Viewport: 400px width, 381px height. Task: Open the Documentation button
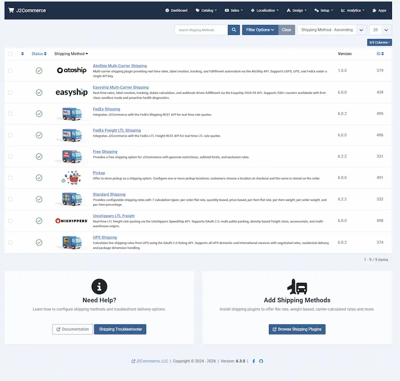click(72, 329)
